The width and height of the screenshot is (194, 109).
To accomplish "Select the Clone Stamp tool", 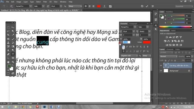I will point(8,43).
